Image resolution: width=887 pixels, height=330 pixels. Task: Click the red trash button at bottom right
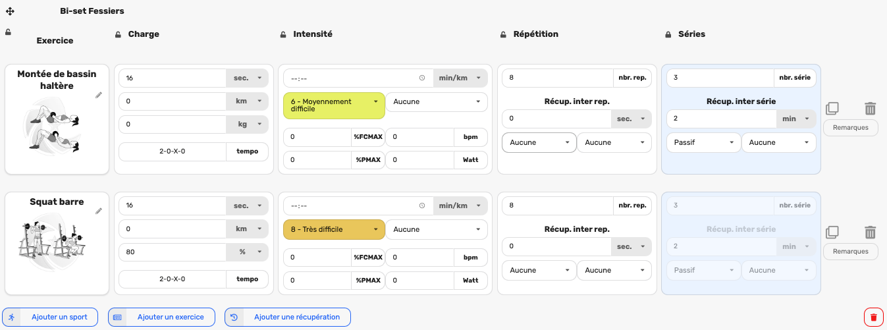(x=874, y=317)
